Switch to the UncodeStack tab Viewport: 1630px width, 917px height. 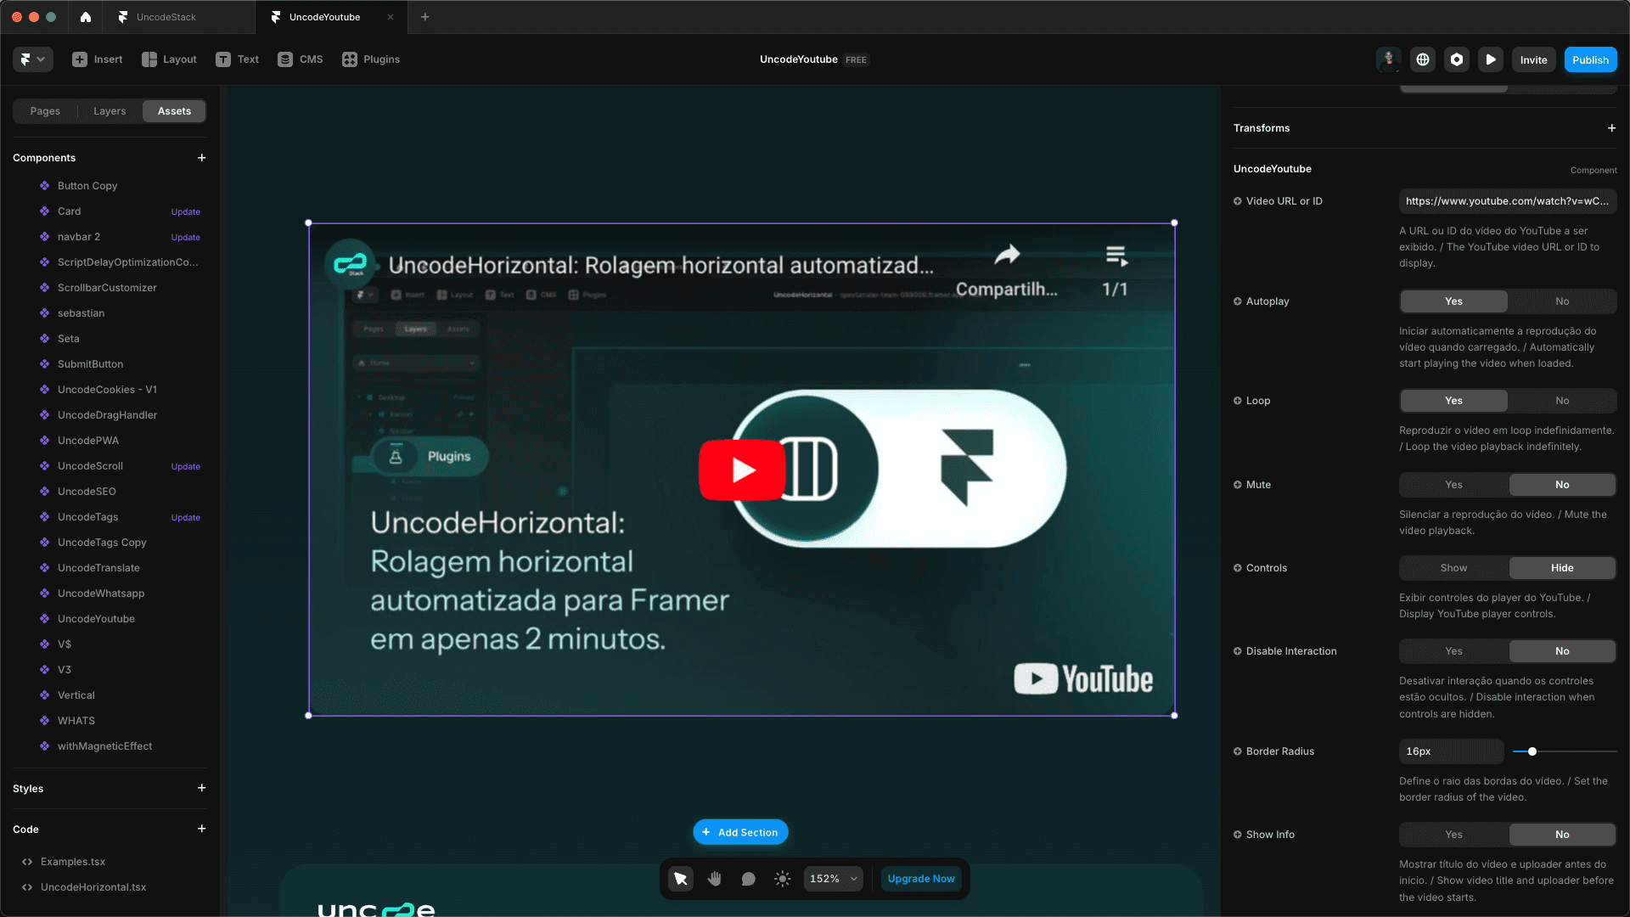coord(178,17)
